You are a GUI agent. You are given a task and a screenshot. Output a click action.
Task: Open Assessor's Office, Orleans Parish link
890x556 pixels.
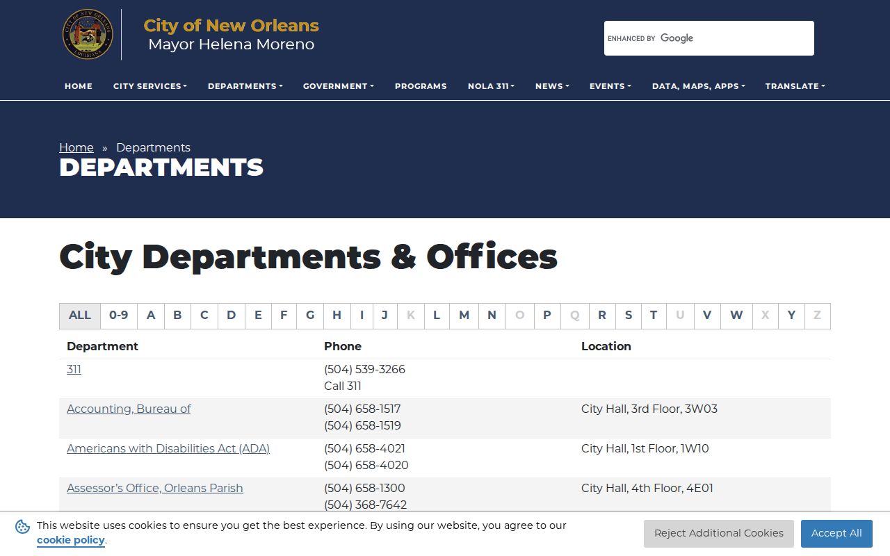tap(155, 488)
